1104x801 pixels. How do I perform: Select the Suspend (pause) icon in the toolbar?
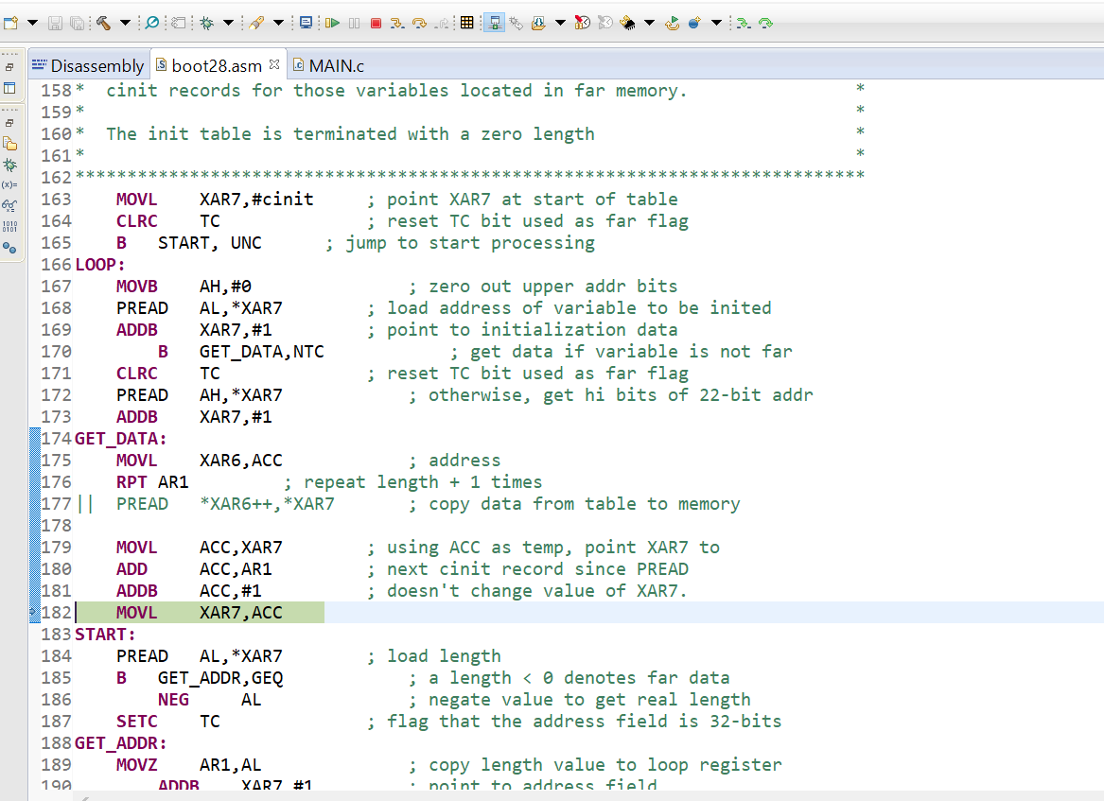pos(354,22)
